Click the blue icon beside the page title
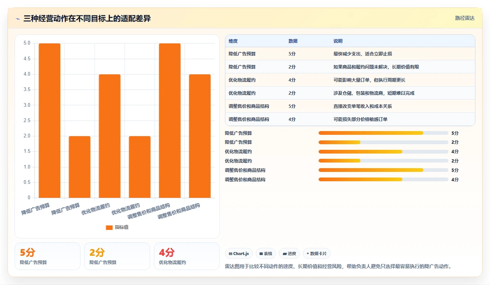The image size is (490, 285). (18, 18)
